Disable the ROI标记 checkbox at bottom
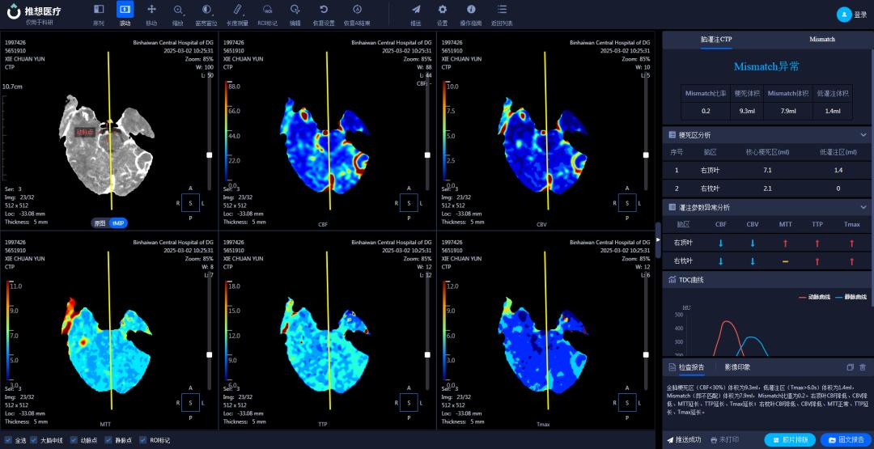This screenshot has width=874, height=449. pos(143,440)
